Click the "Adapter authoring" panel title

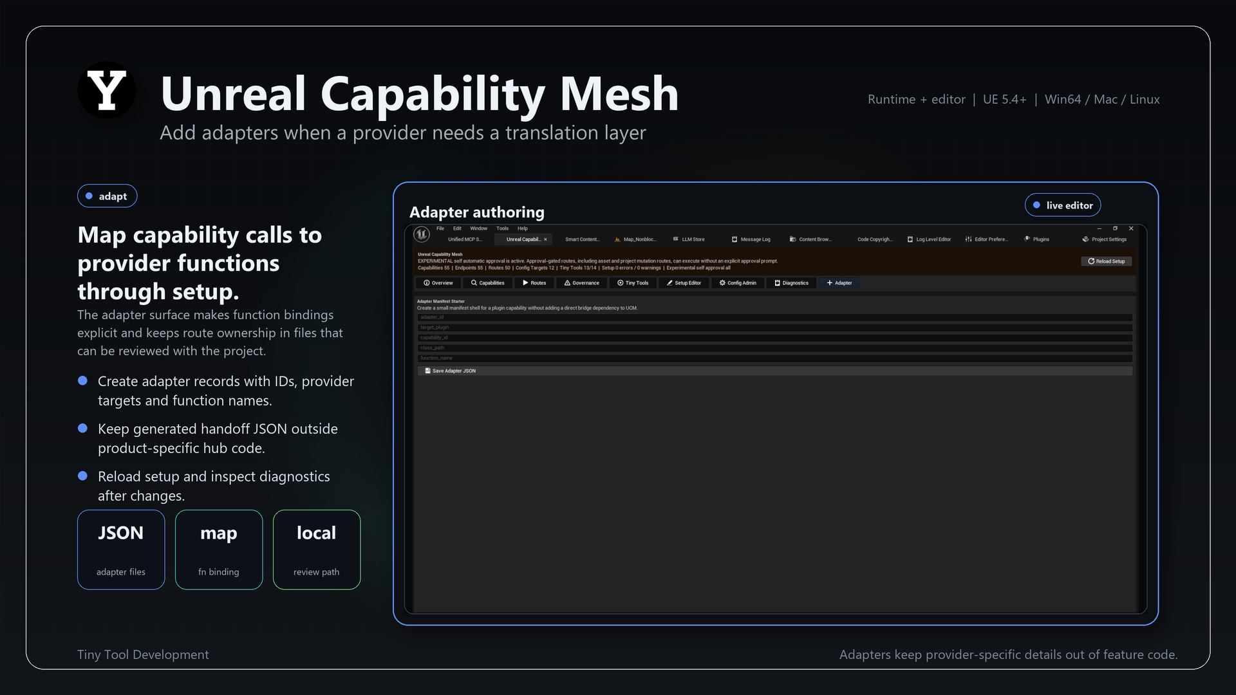click(x=477, y=212)
